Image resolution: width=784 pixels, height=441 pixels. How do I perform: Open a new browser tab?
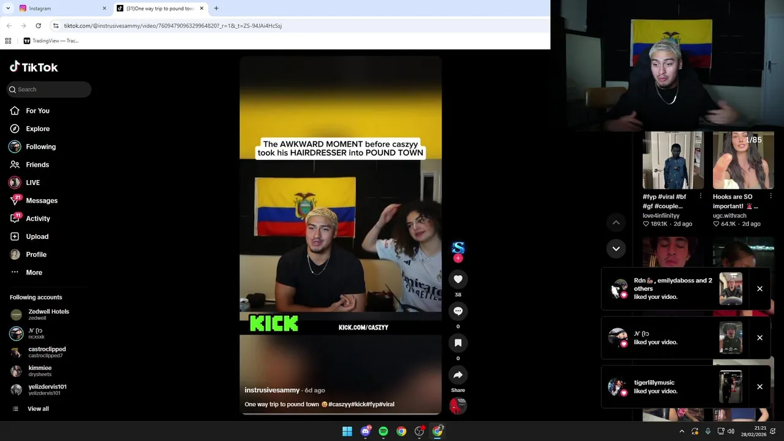[216, 9]
